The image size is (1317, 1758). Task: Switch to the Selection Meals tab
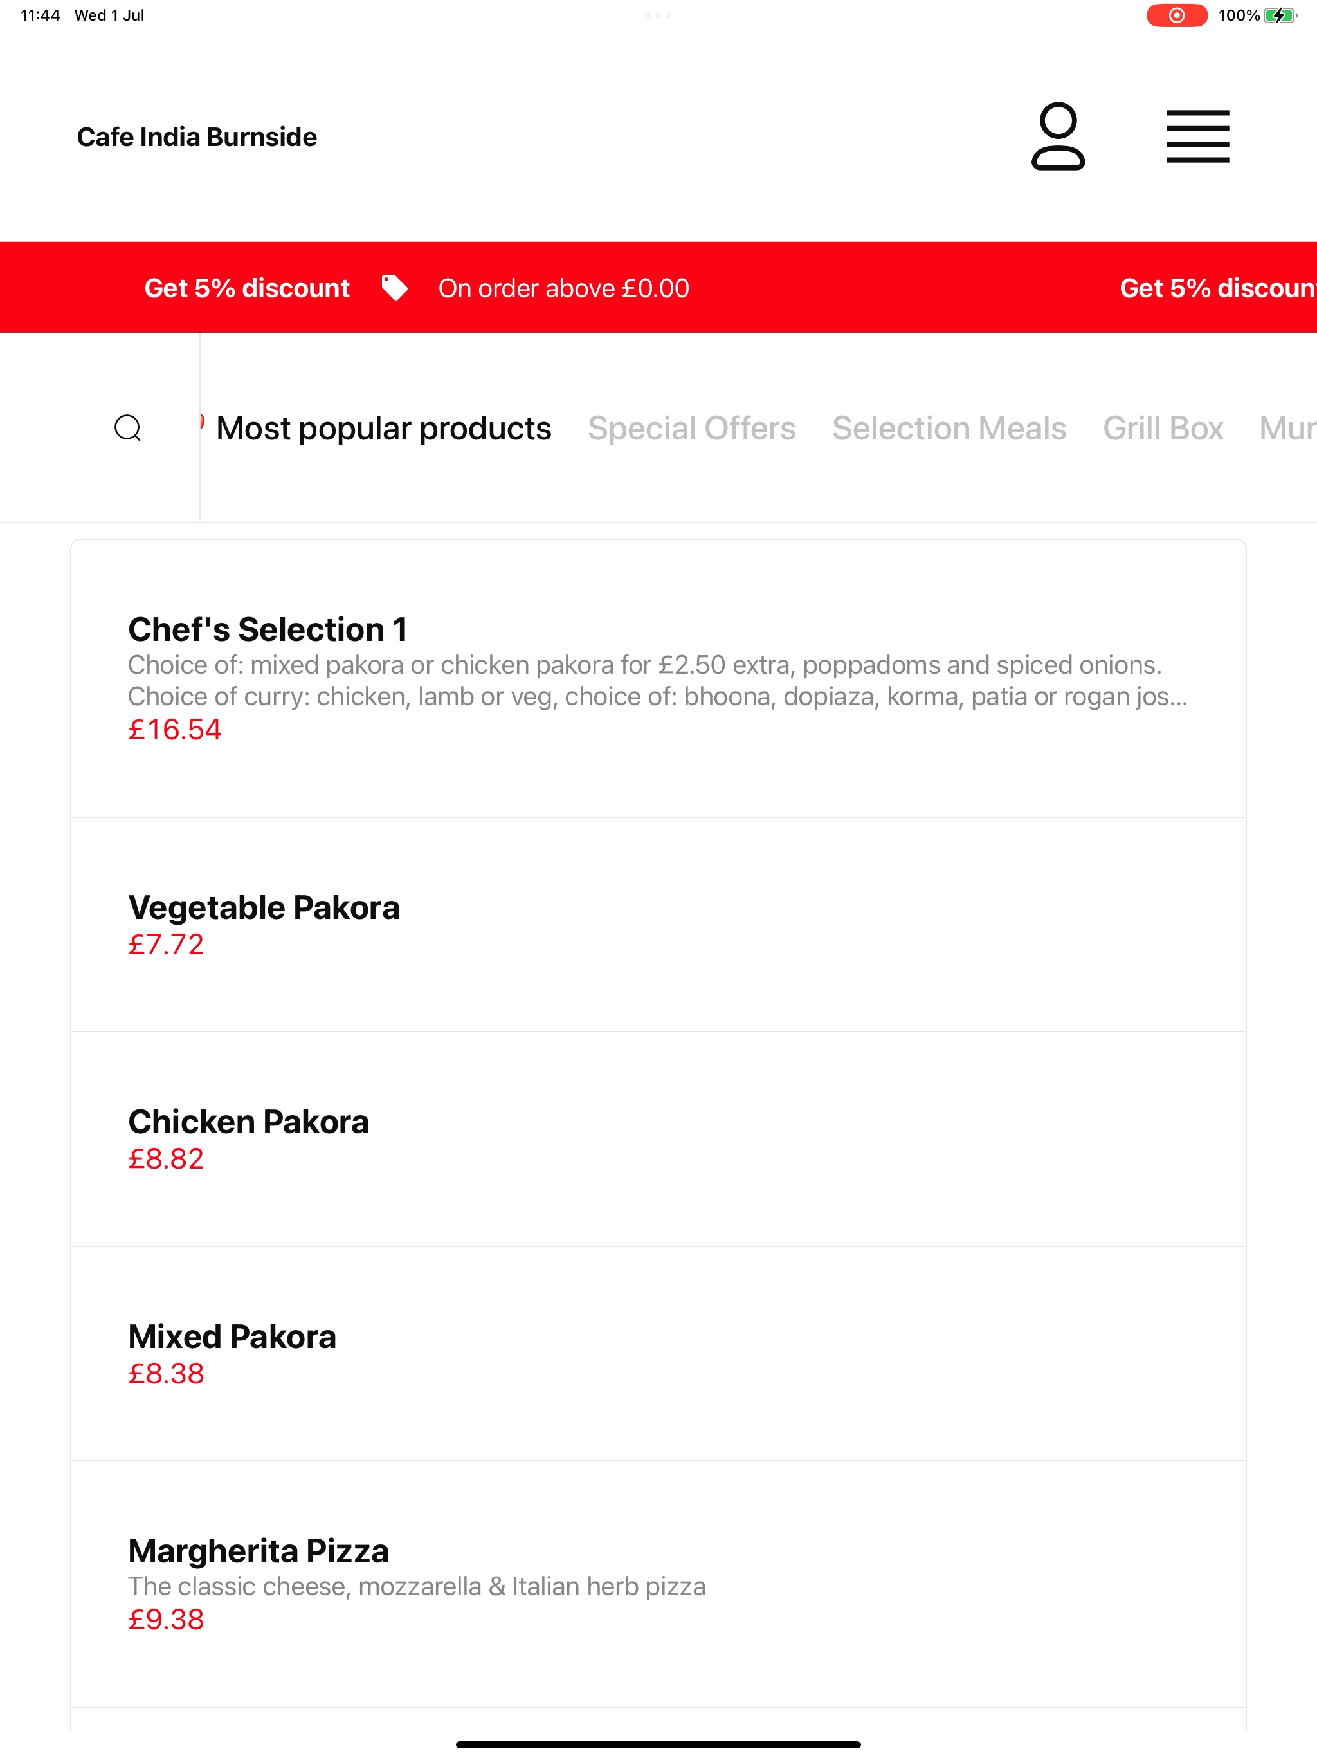[x=949, y=429]
